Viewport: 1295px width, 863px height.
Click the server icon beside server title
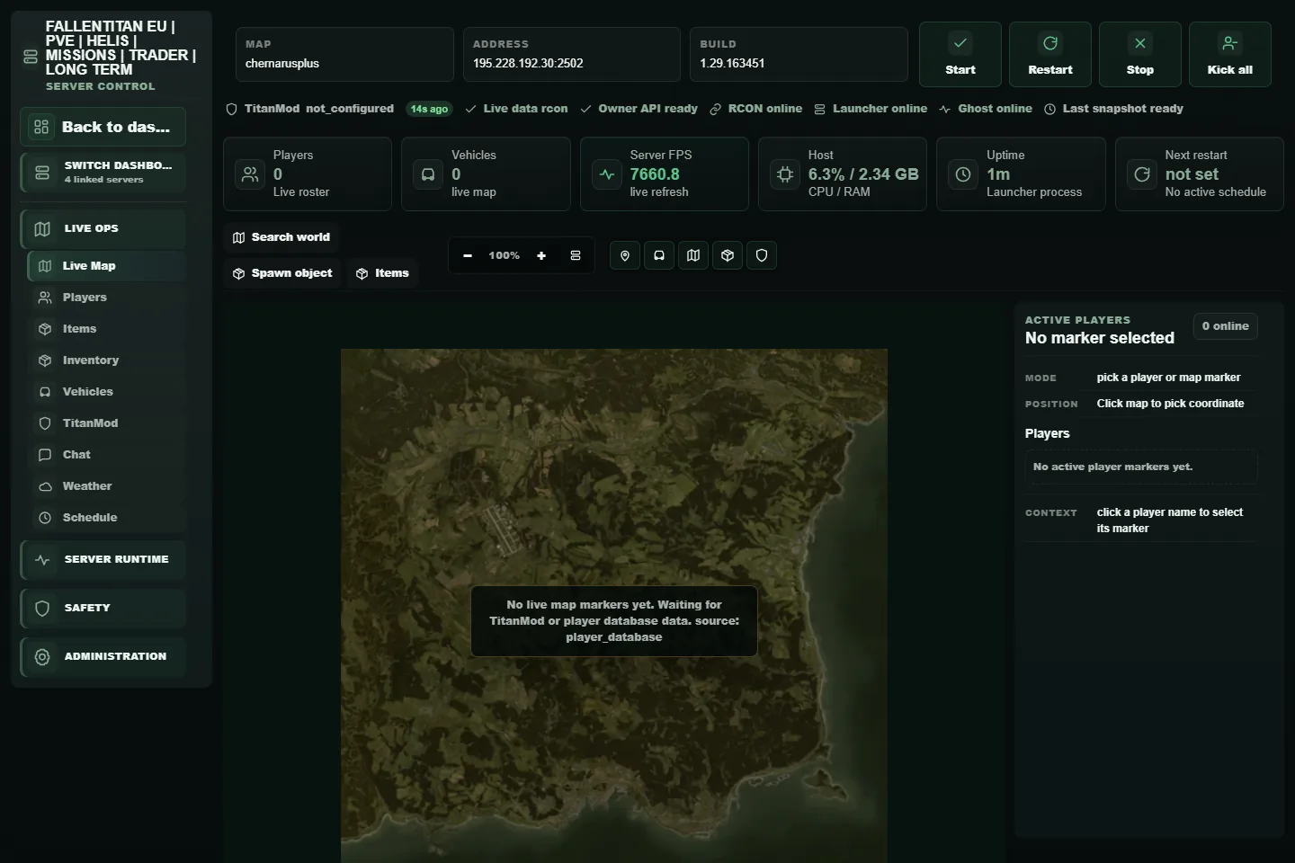31,57
